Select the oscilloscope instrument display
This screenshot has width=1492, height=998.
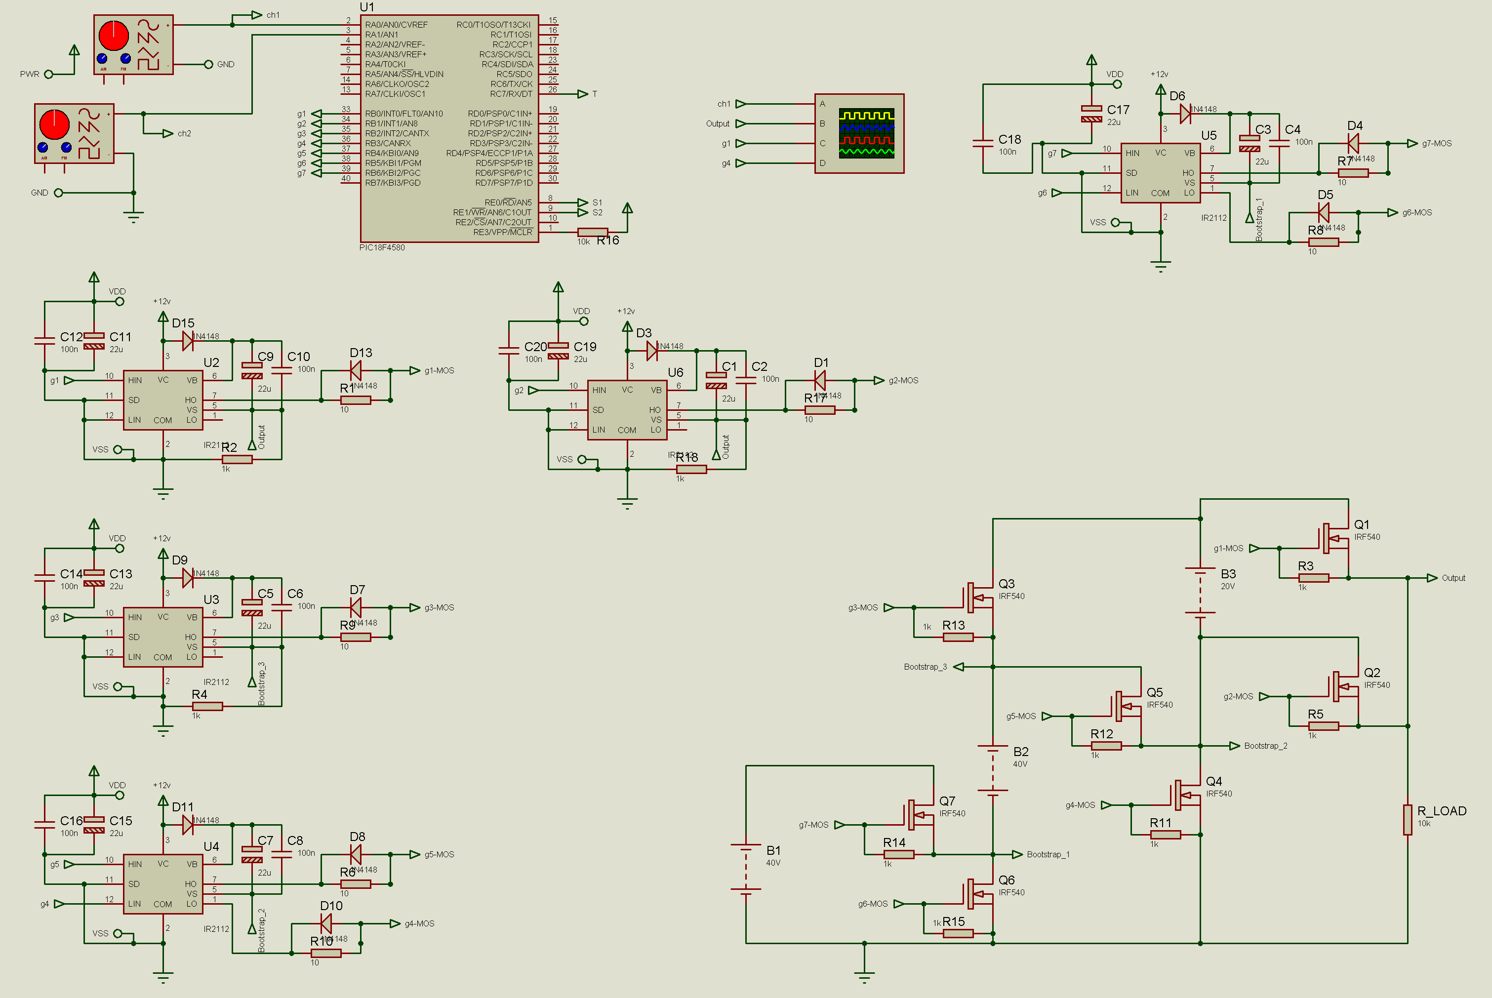pyautogui.click(x=859, y=134)
